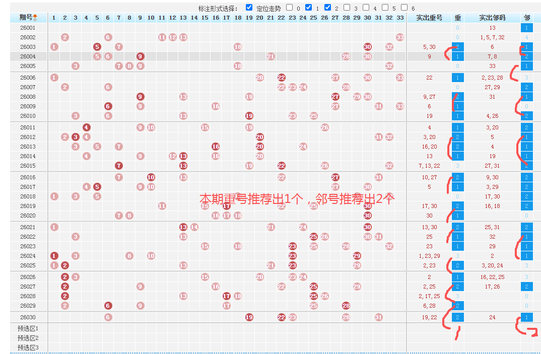Click ball 33 in row 26002
541x354 pixels.
400,37
